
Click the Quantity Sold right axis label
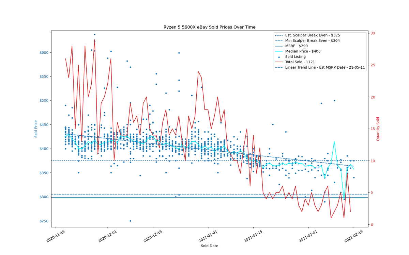pos(378,129)
